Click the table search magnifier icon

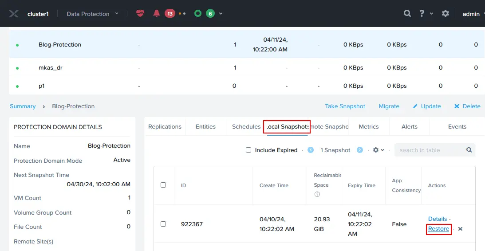469,150
